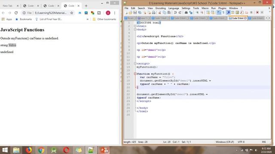Click the Replace icon in Notepad++ toolbar
275x154 pixels.
pos(191,12)
